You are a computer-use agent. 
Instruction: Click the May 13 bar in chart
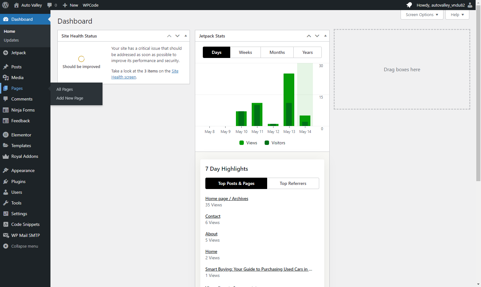[289, 100]
